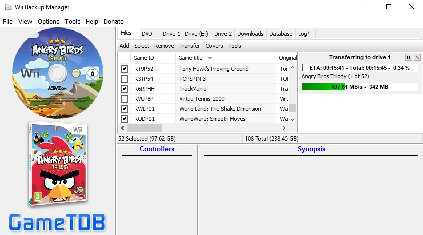Click the Angry Birds Trilogy box cover

[58, 163]
